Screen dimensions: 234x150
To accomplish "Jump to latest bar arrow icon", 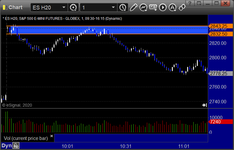I will click(205, 105).
